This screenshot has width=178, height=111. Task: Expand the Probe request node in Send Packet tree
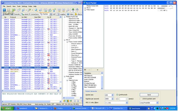[x=85, y=10]
